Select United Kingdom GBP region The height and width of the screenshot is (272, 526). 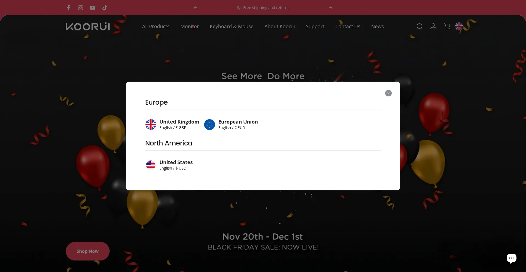(x=172, y=124)
